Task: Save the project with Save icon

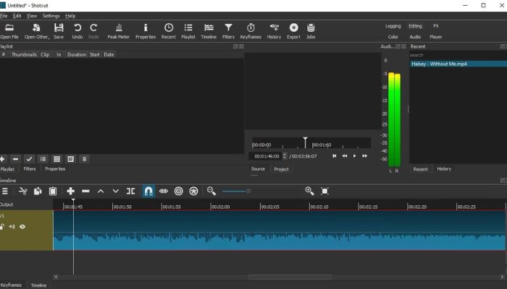Action: coord(59,31)
